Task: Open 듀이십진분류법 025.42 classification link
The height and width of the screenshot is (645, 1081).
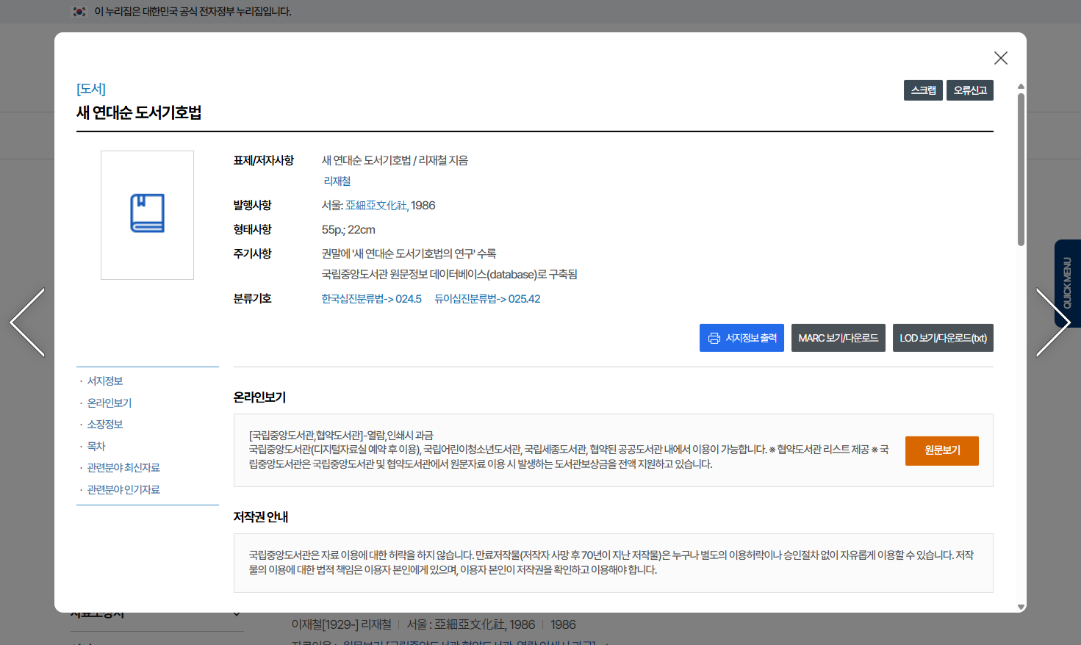Action: (486, 299)
